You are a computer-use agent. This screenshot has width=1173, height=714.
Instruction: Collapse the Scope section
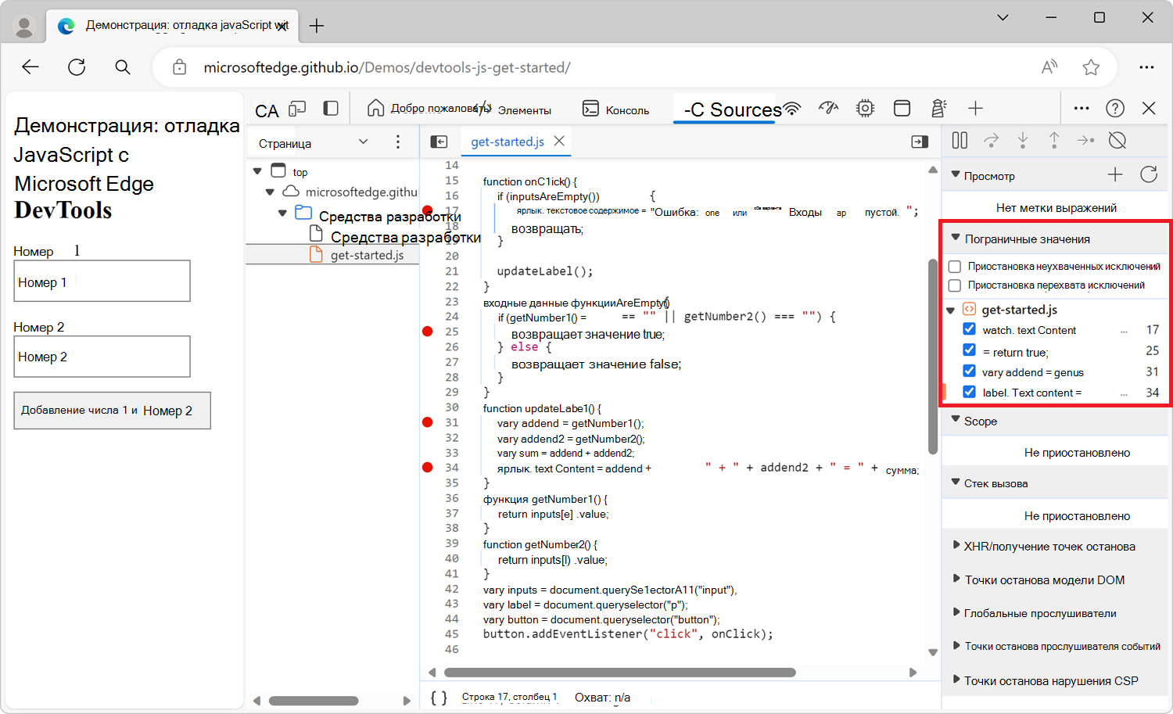[x=956, y=419]
